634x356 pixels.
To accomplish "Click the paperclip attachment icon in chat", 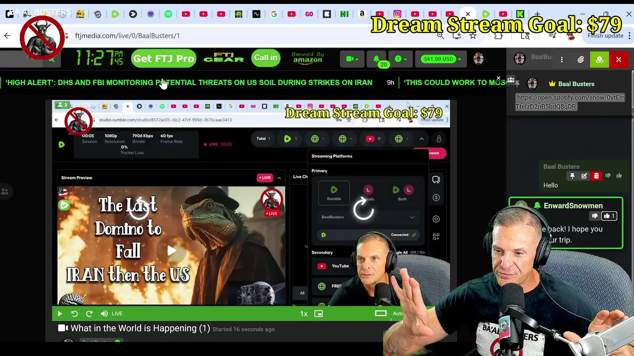I will [581, 59].
